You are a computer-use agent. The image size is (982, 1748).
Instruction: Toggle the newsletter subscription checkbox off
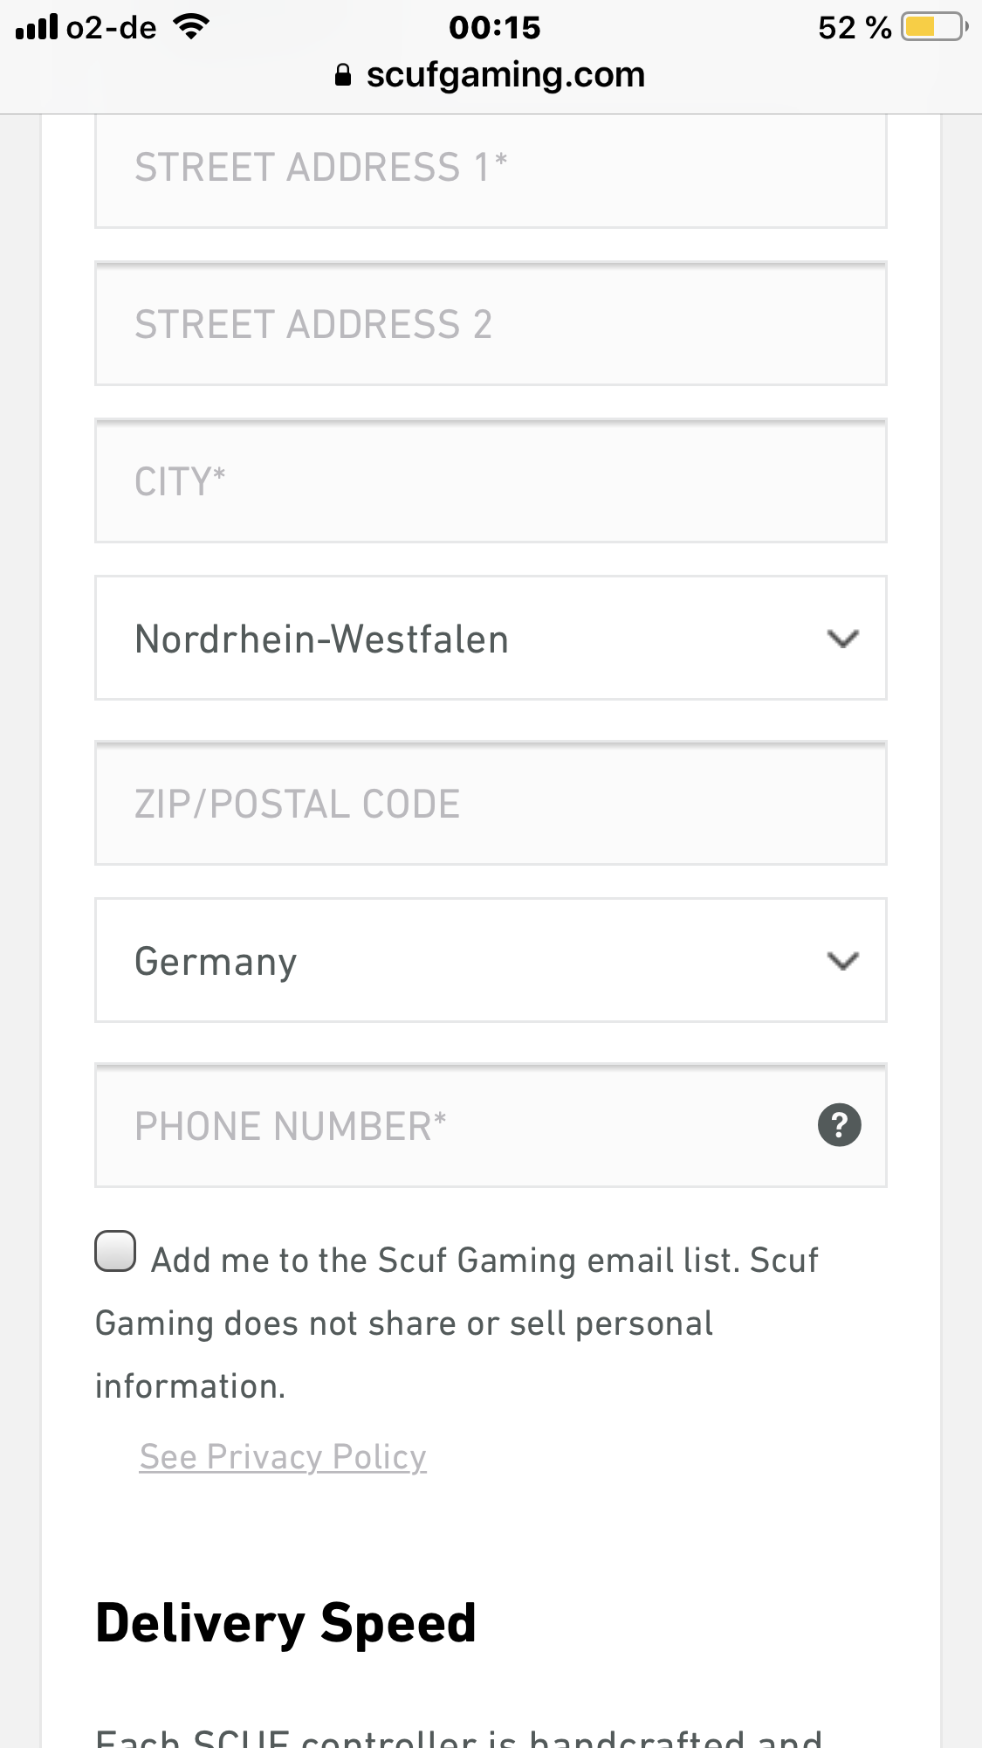pos(115,1252)
